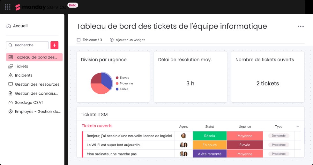The width and height of the screenshot is (313, 165).
Task: Collapse the Tickets ouverts group
Action: (x=97, y=126)
